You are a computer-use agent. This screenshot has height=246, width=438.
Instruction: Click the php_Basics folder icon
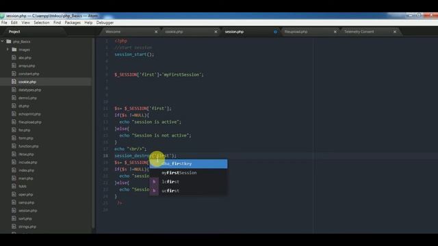coord(9,41)
